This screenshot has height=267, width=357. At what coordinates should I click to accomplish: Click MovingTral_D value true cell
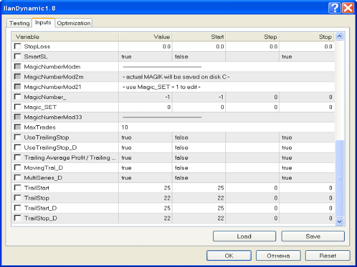145,167
